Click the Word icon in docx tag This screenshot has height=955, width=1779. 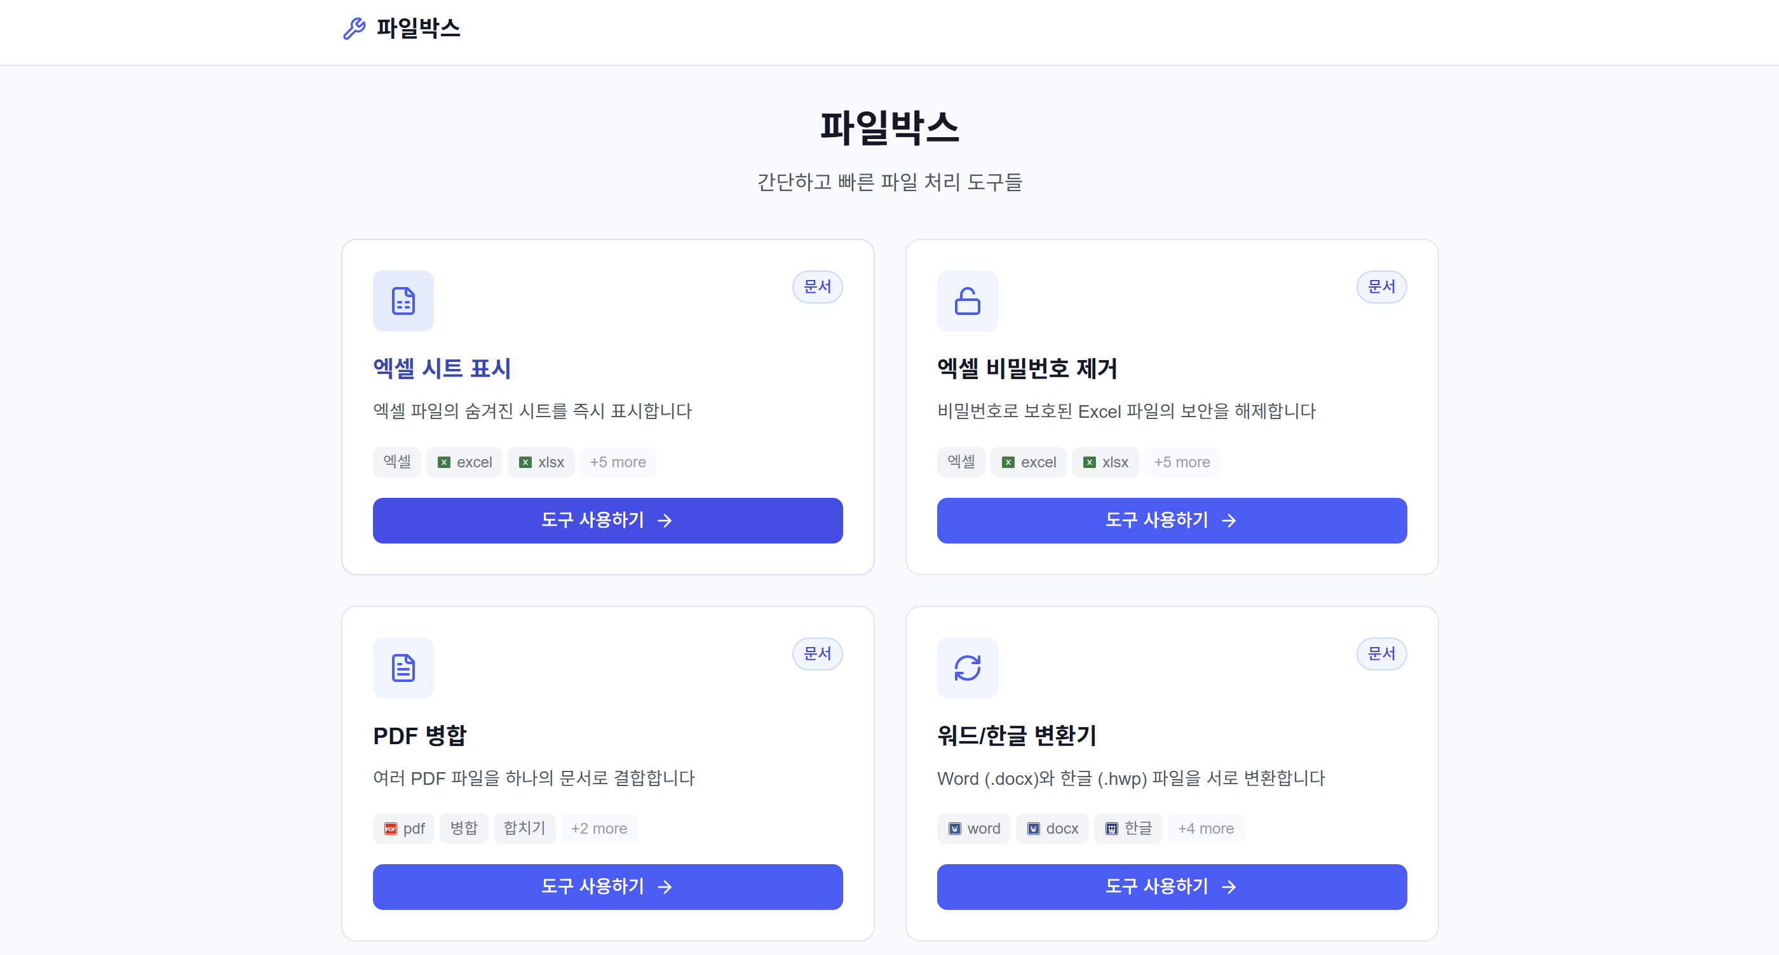pos(1034,829)
